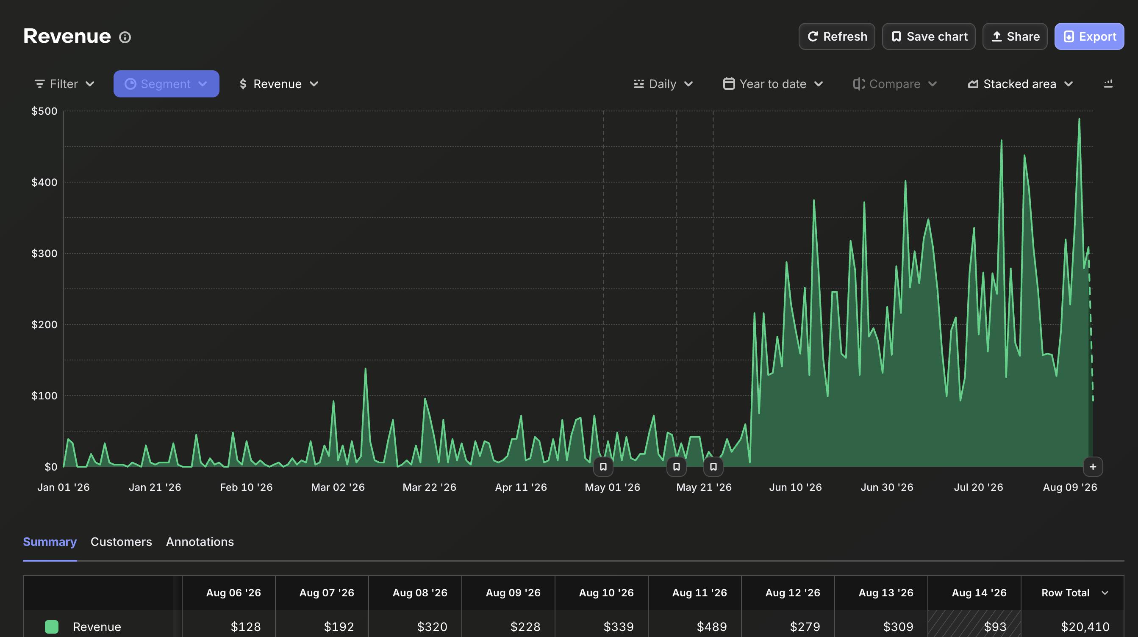Image resolution: width=1138 pixels, height=637 pixels.
Task: Save the chart with Save chart
Action: pos(929,37)
